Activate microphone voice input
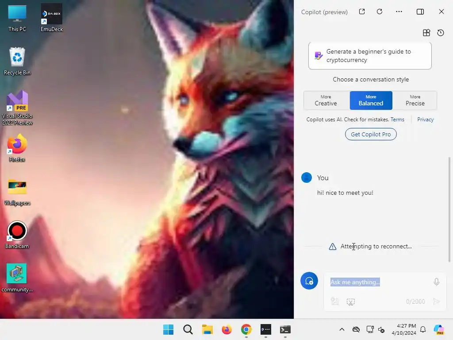This screenshot has height=340, width=453. [x=437, y=282]
